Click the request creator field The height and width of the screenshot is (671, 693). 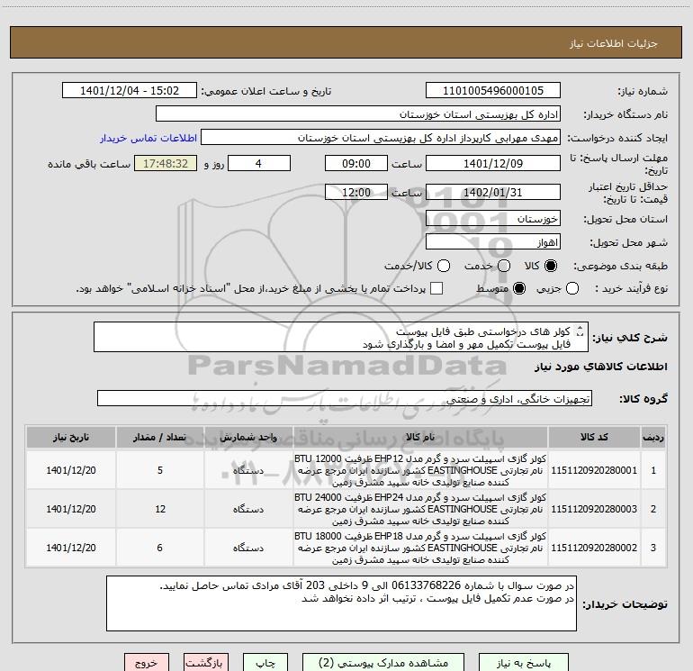tap(381, 138)
